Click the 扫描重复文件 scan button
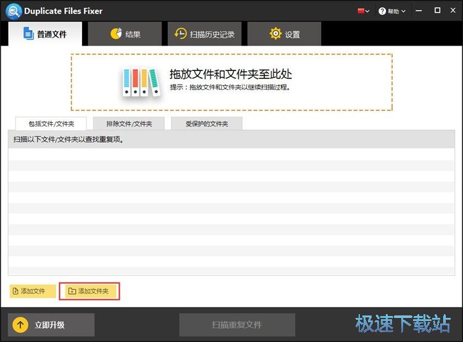Viewport: 463px width, 342px height. coord(237,325)
